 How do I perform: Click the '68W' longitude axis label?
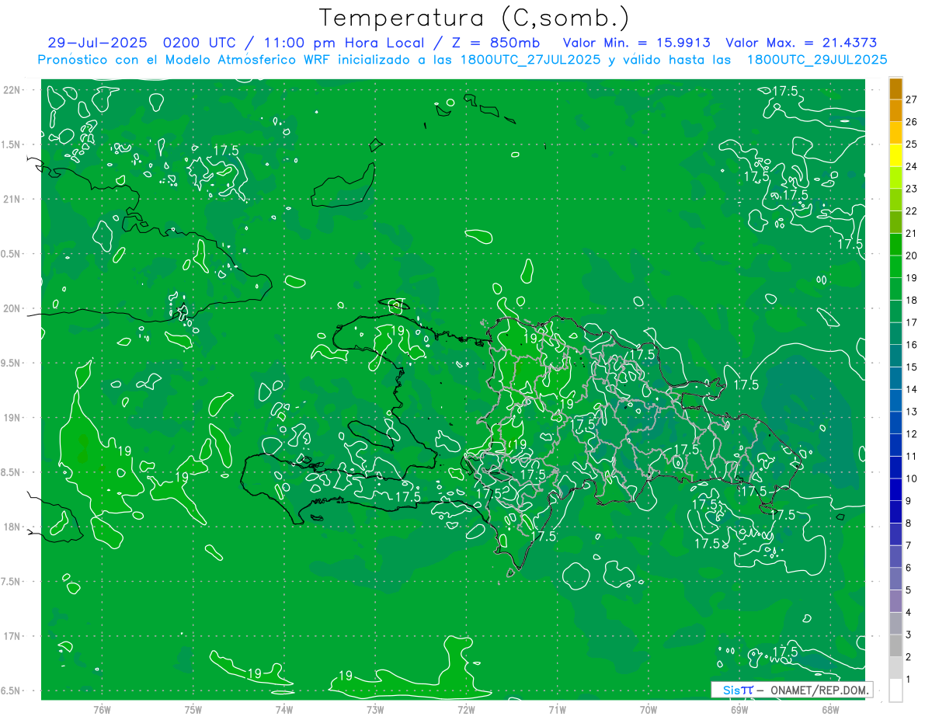[829, 709]
